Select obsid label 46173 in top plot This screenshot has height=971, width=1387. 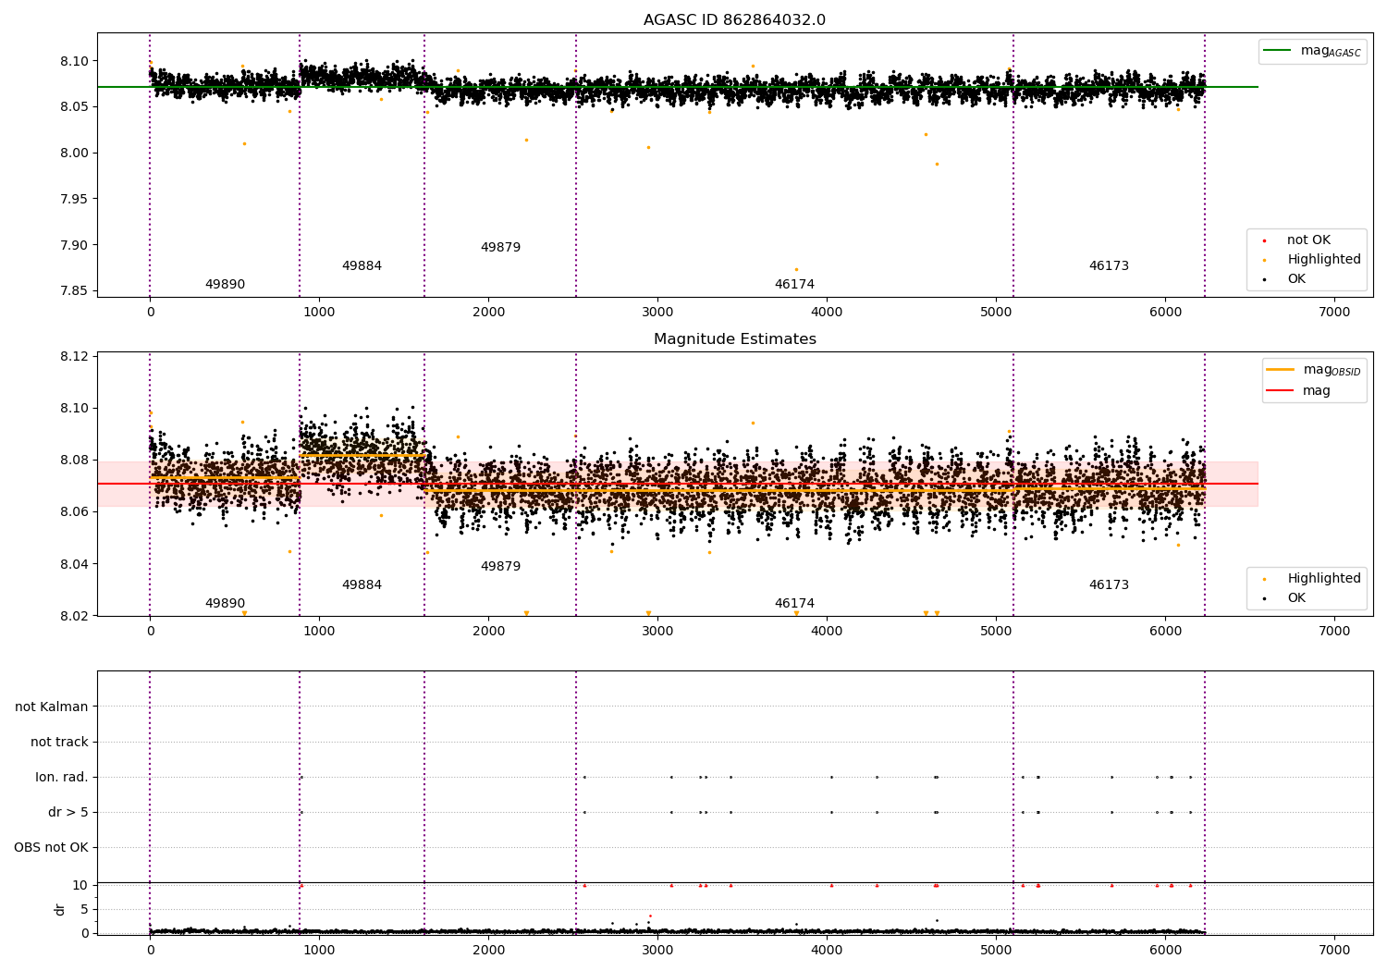point(1109,266)
